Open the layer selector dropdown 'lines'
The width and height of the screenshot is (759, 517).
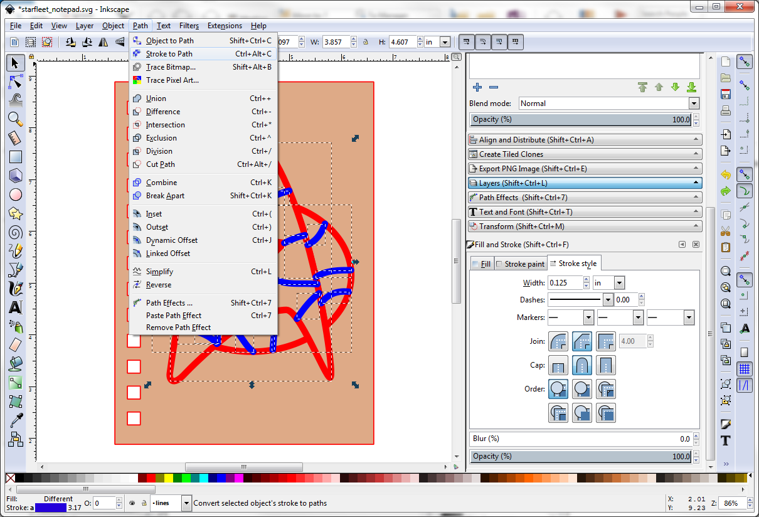171,503
